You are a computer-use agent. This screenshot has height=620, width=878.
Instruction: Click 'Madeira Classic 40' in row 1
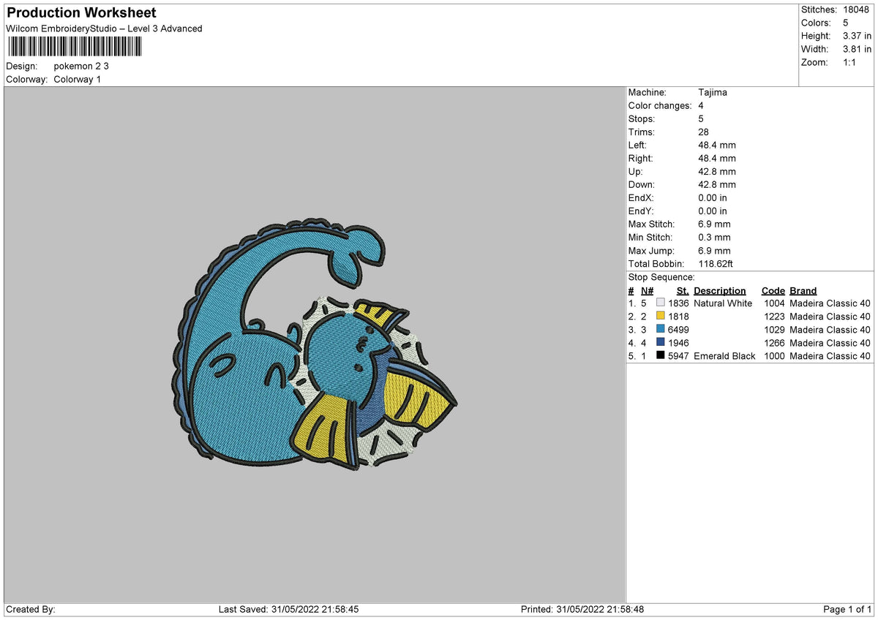pos(830,303)
